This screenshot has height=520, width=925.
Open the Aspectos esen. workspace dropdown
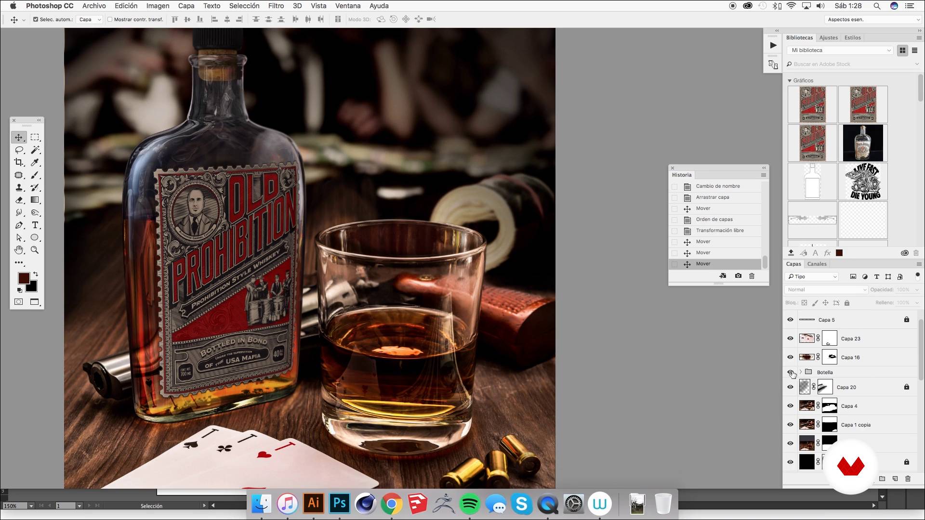pyautogui.click(x=872, y=19)
